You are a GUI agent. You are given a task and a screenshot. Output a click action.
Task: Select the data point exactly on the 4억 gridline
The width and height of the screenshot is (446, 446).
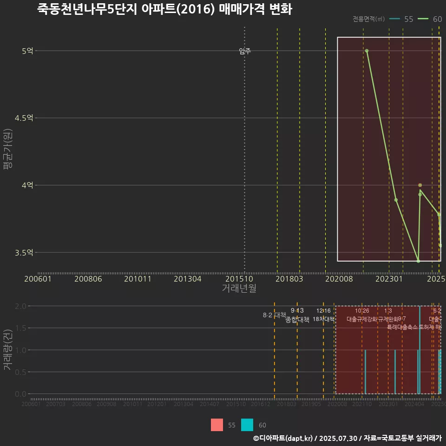[420, 185]
